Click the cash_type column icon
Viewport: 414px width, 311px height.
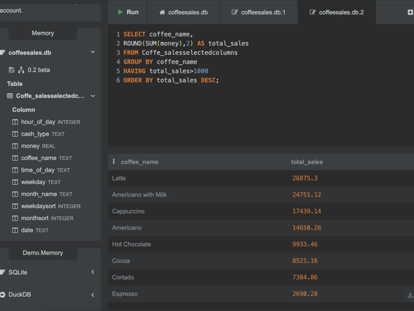15,134
